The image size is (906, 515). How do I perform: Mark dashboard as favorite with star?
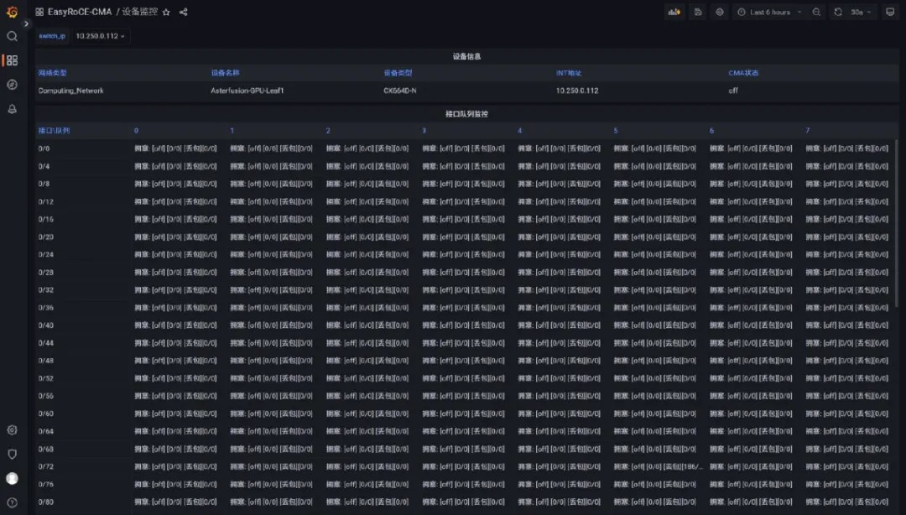coord(166,13)
